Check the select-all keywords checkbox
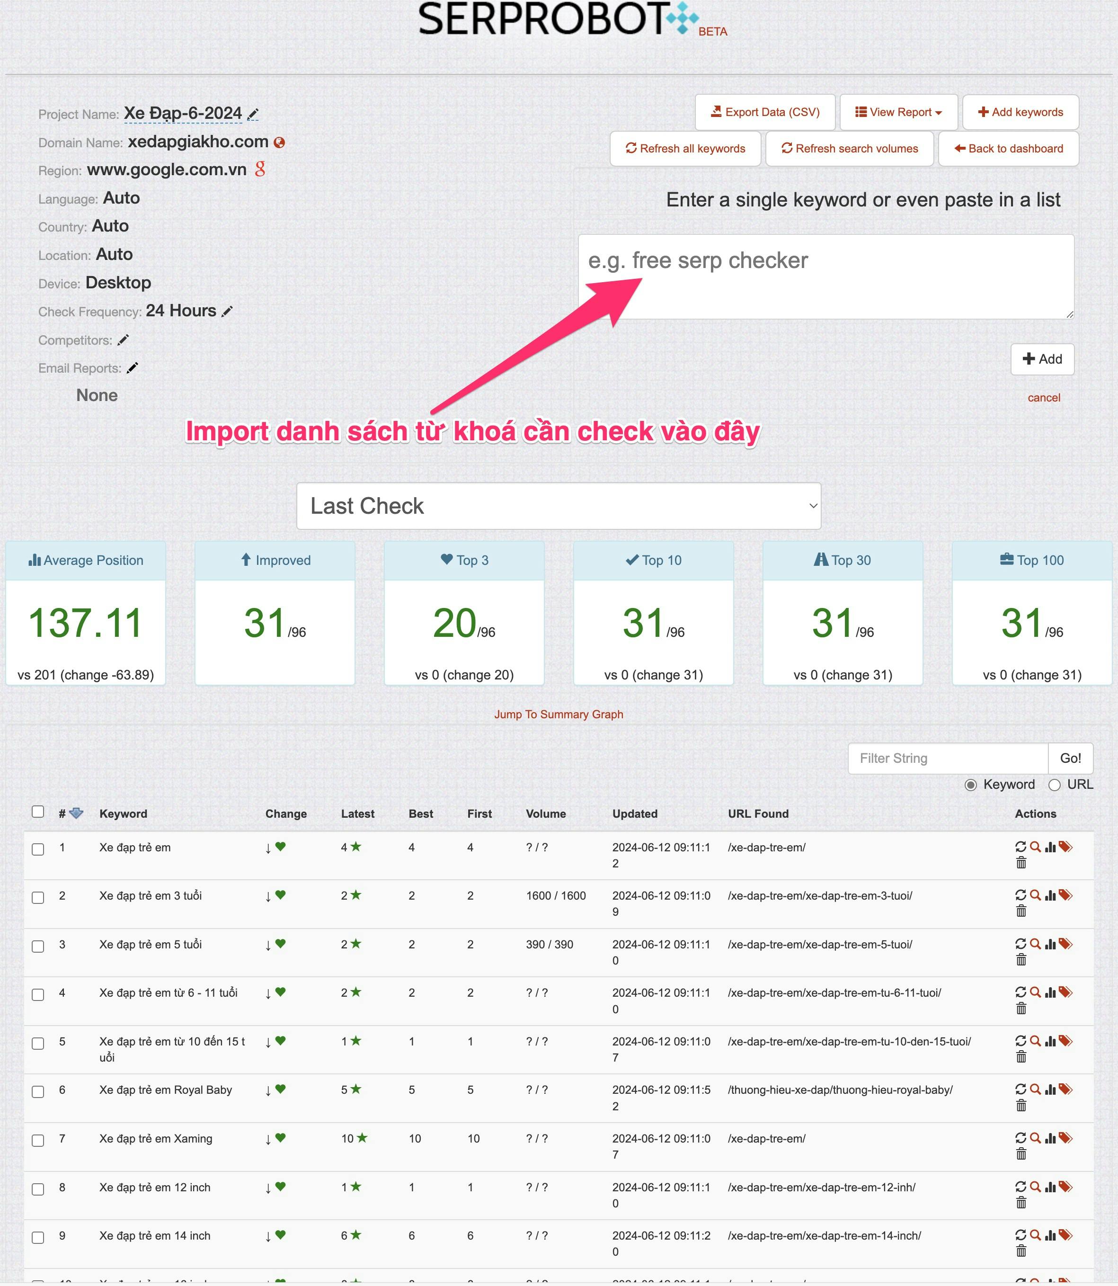Viewport: 1118px width, 1286px height. tap(38, 811)
